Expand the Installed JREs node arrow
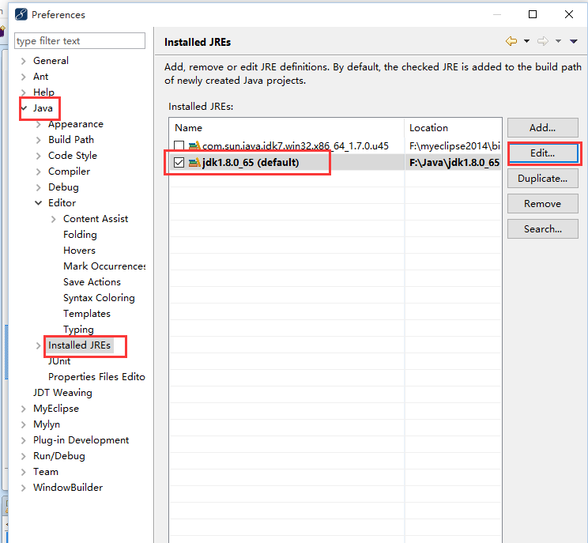The image size is (588, 543). [x=38, y=345]
